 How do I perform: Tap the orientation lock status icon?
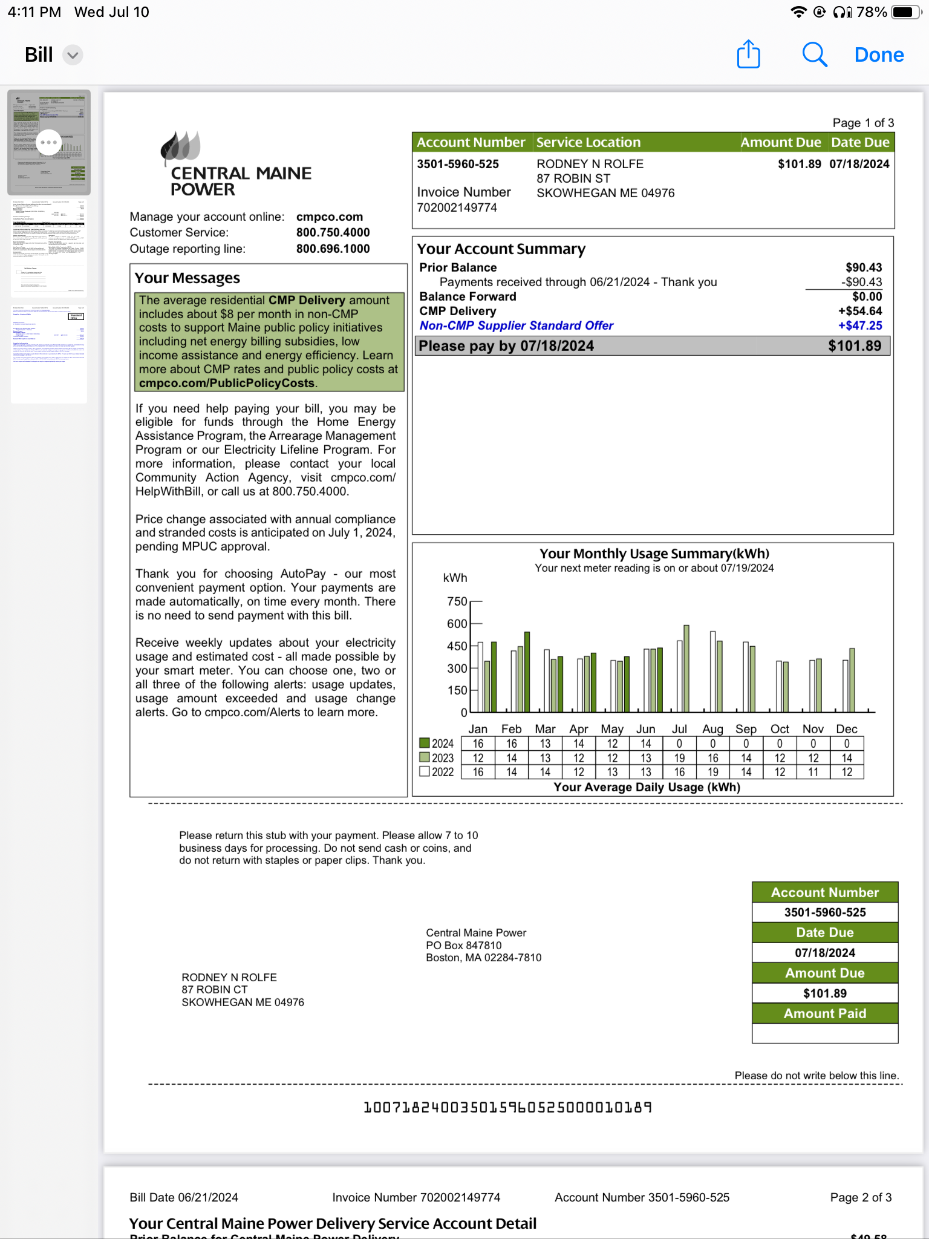(820, 12)
